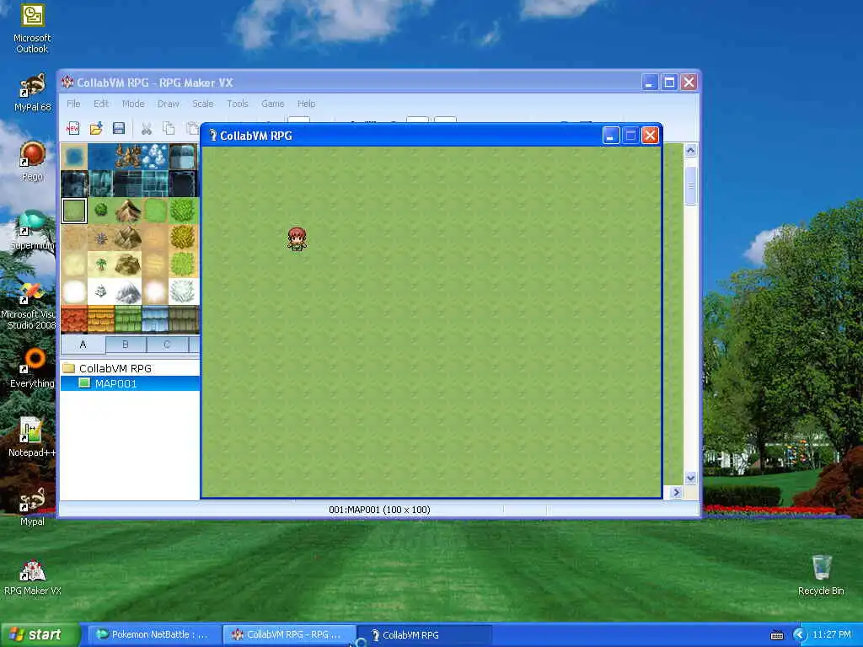
Task: Open the Game menu
Action: 272,104
